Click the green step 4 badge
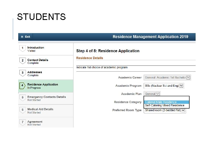This screenshot has height=154, width=205. [x=22, y=86]
